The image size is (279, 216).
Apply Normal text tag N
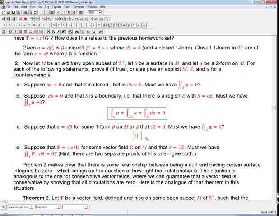(48, 32)
